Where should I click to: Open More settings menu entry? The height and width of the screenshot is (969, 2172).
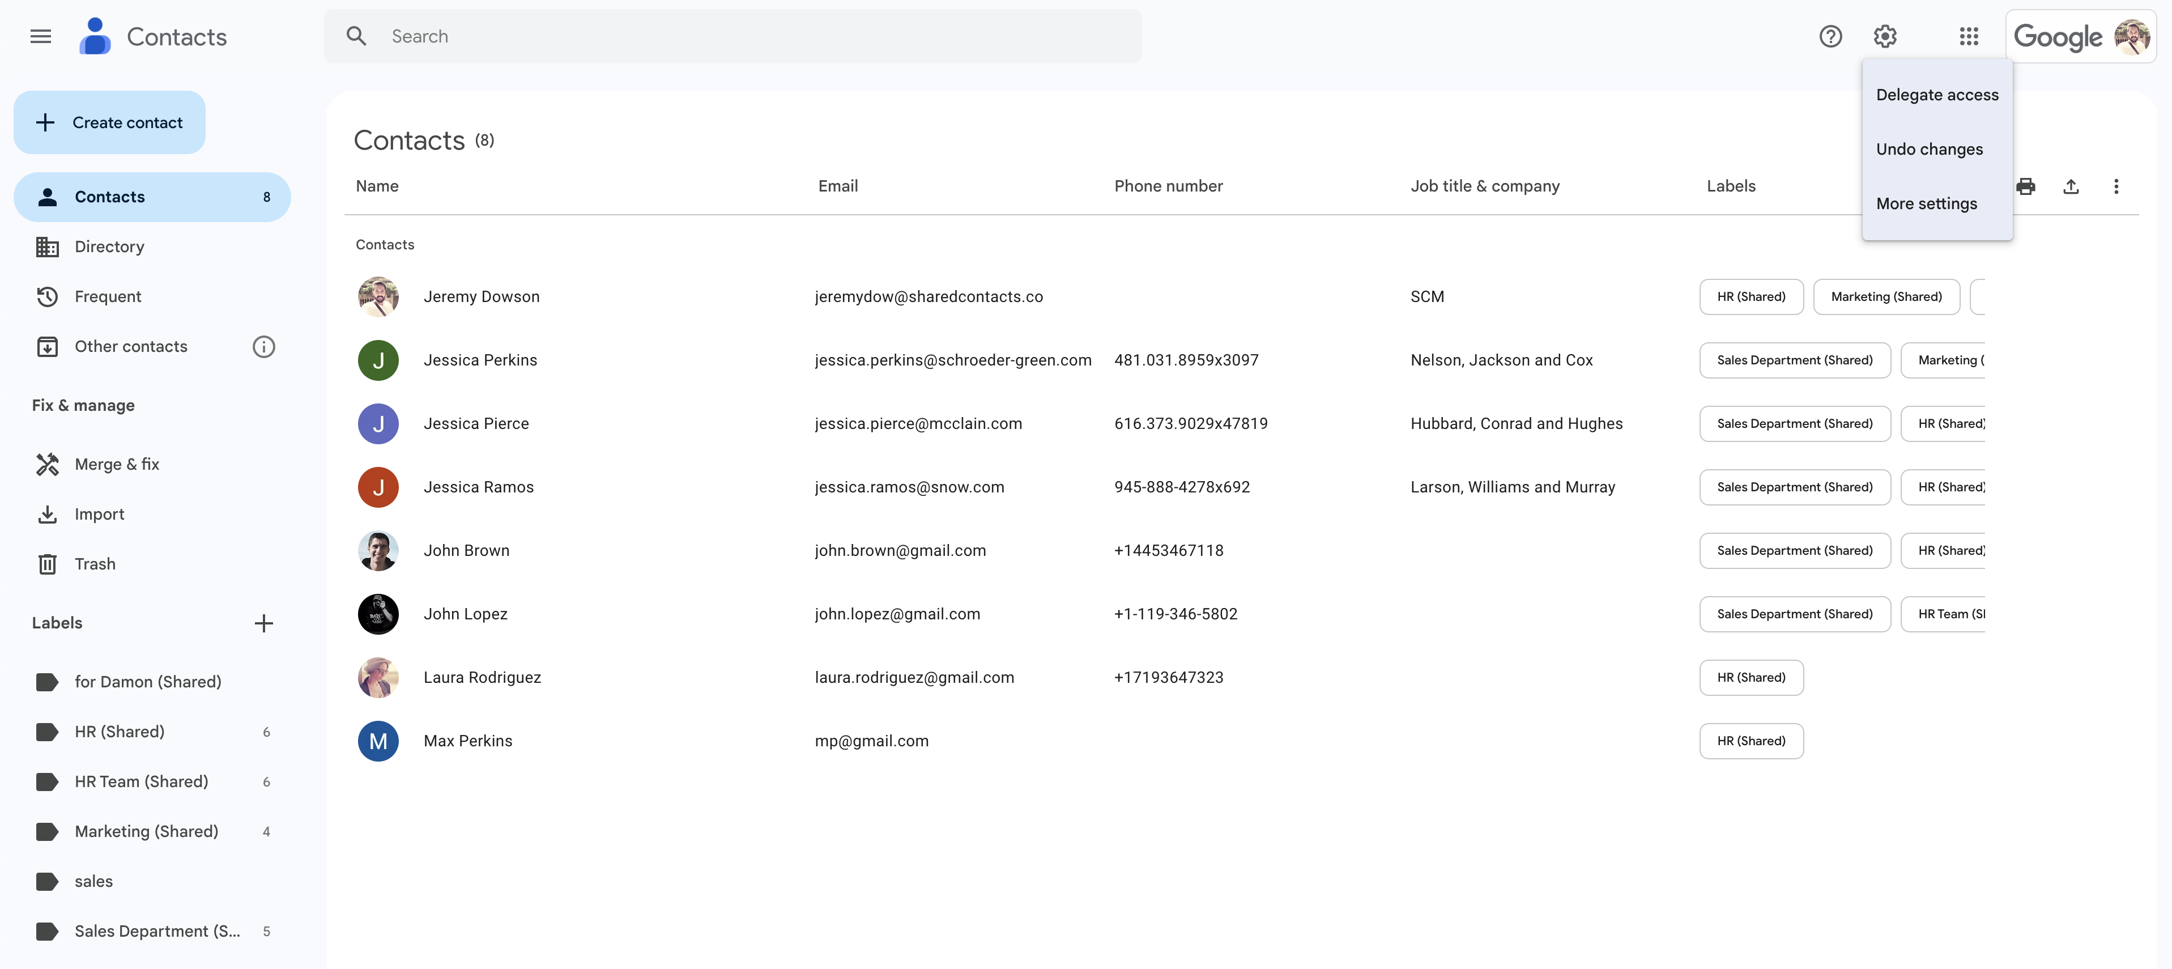pos(1926,203)
